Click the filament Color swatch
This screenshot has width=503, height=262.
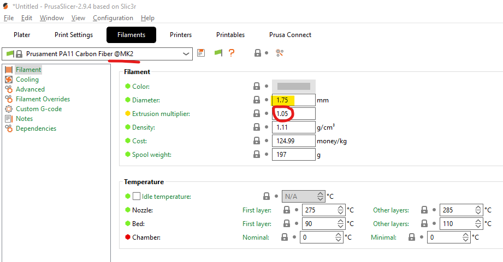[x=294, y=86]
